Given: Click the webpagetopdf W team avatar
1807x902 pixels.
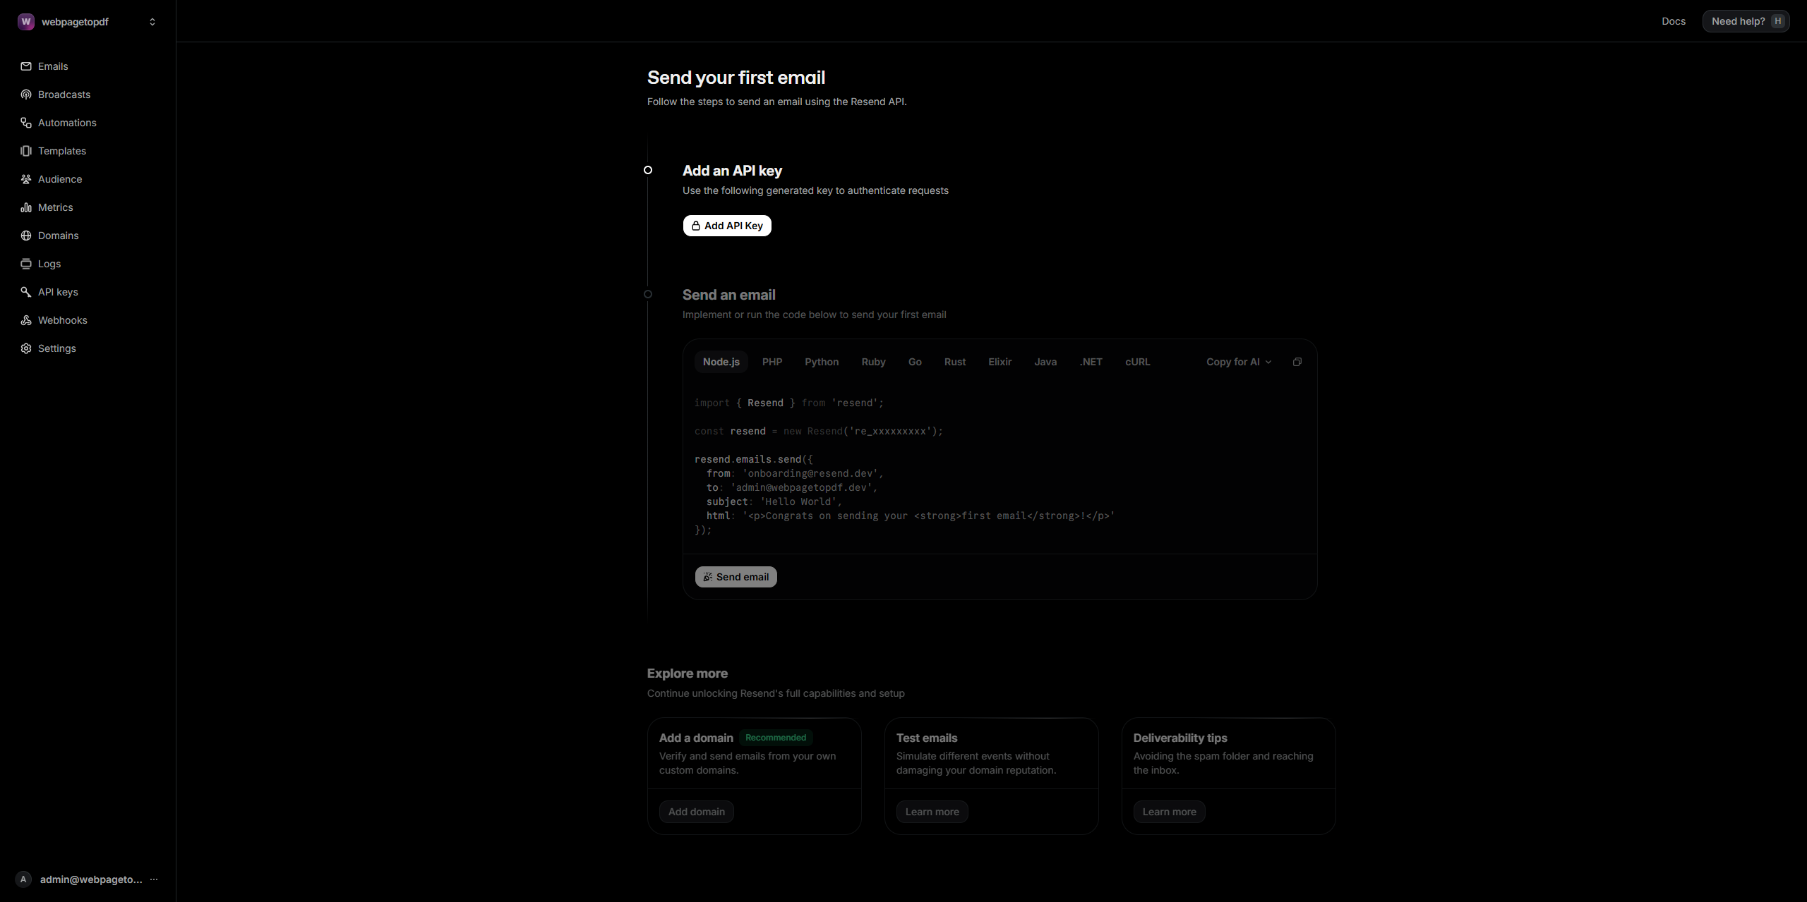Looking at the screenshot, I should point(26,22).
